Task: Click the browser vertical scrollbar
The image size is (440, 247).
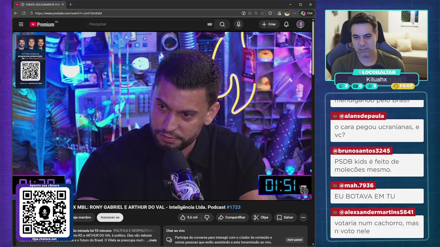Action: (313, 48)
